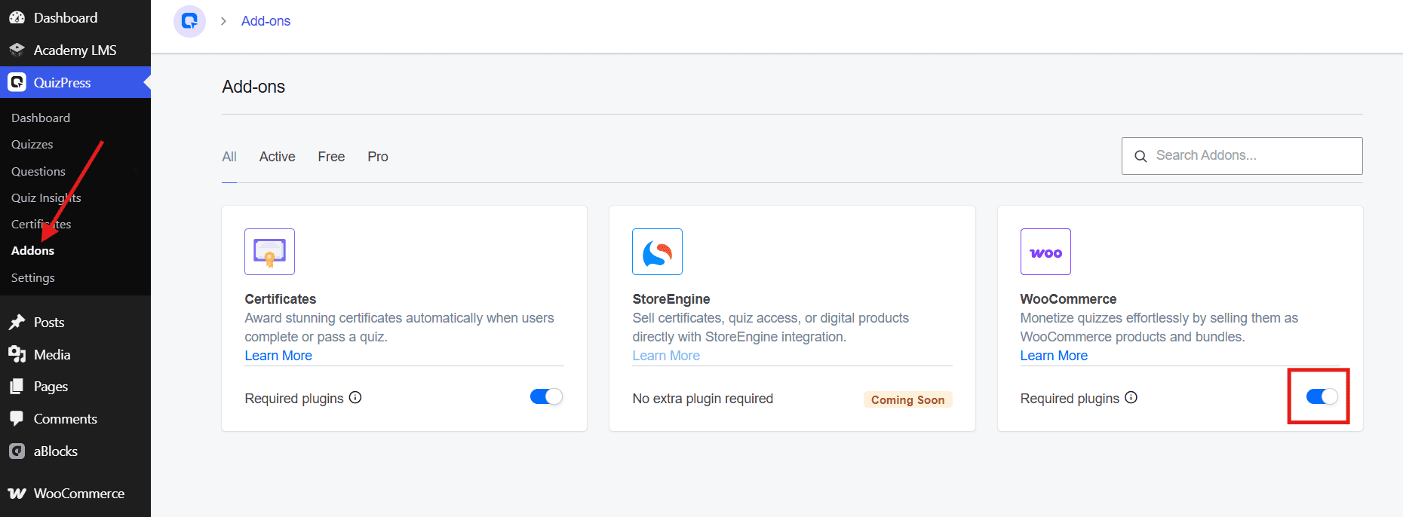Screen dimensions: 1403x517
Task: Switch to the All addons tab
Action: click(229, 157)
